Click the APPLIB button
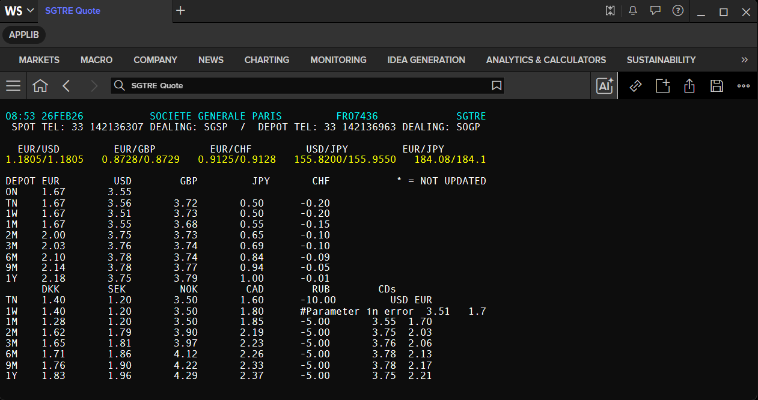Viewport: 758px width, 400px height. point(24,35)
